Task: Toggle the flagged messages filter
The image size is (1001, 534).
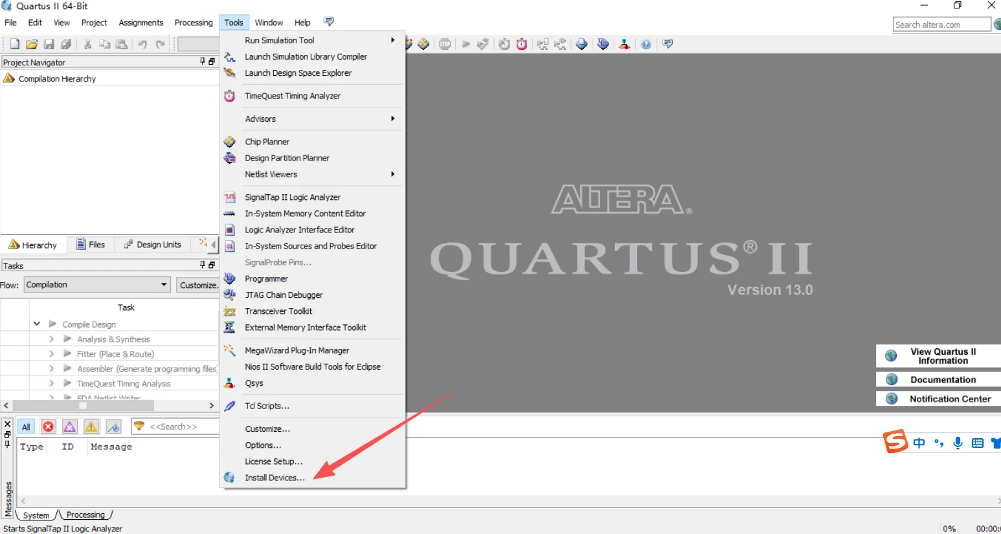Action: click(113, 427)
